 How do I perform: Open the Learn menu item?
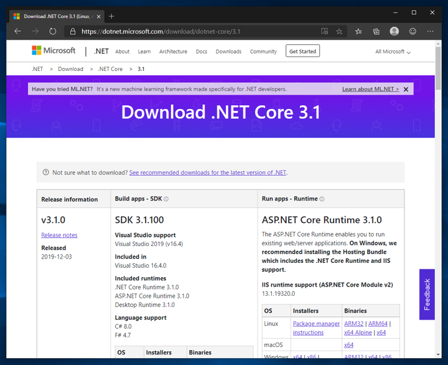[x=144, y=52]
